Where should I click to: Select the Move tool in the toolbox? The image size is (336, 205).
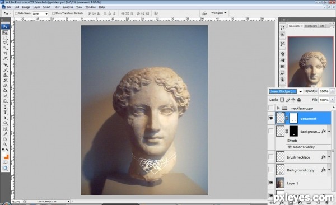[5, 32]
